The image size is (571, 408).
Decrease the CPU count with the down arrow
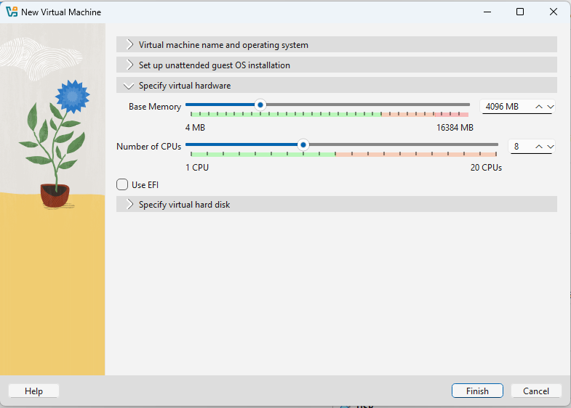tap(550, 147)
